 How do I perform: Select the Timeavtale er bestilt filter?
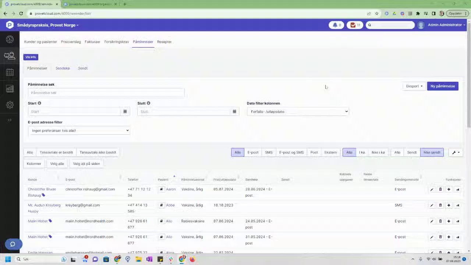click(x=56, y=152)
